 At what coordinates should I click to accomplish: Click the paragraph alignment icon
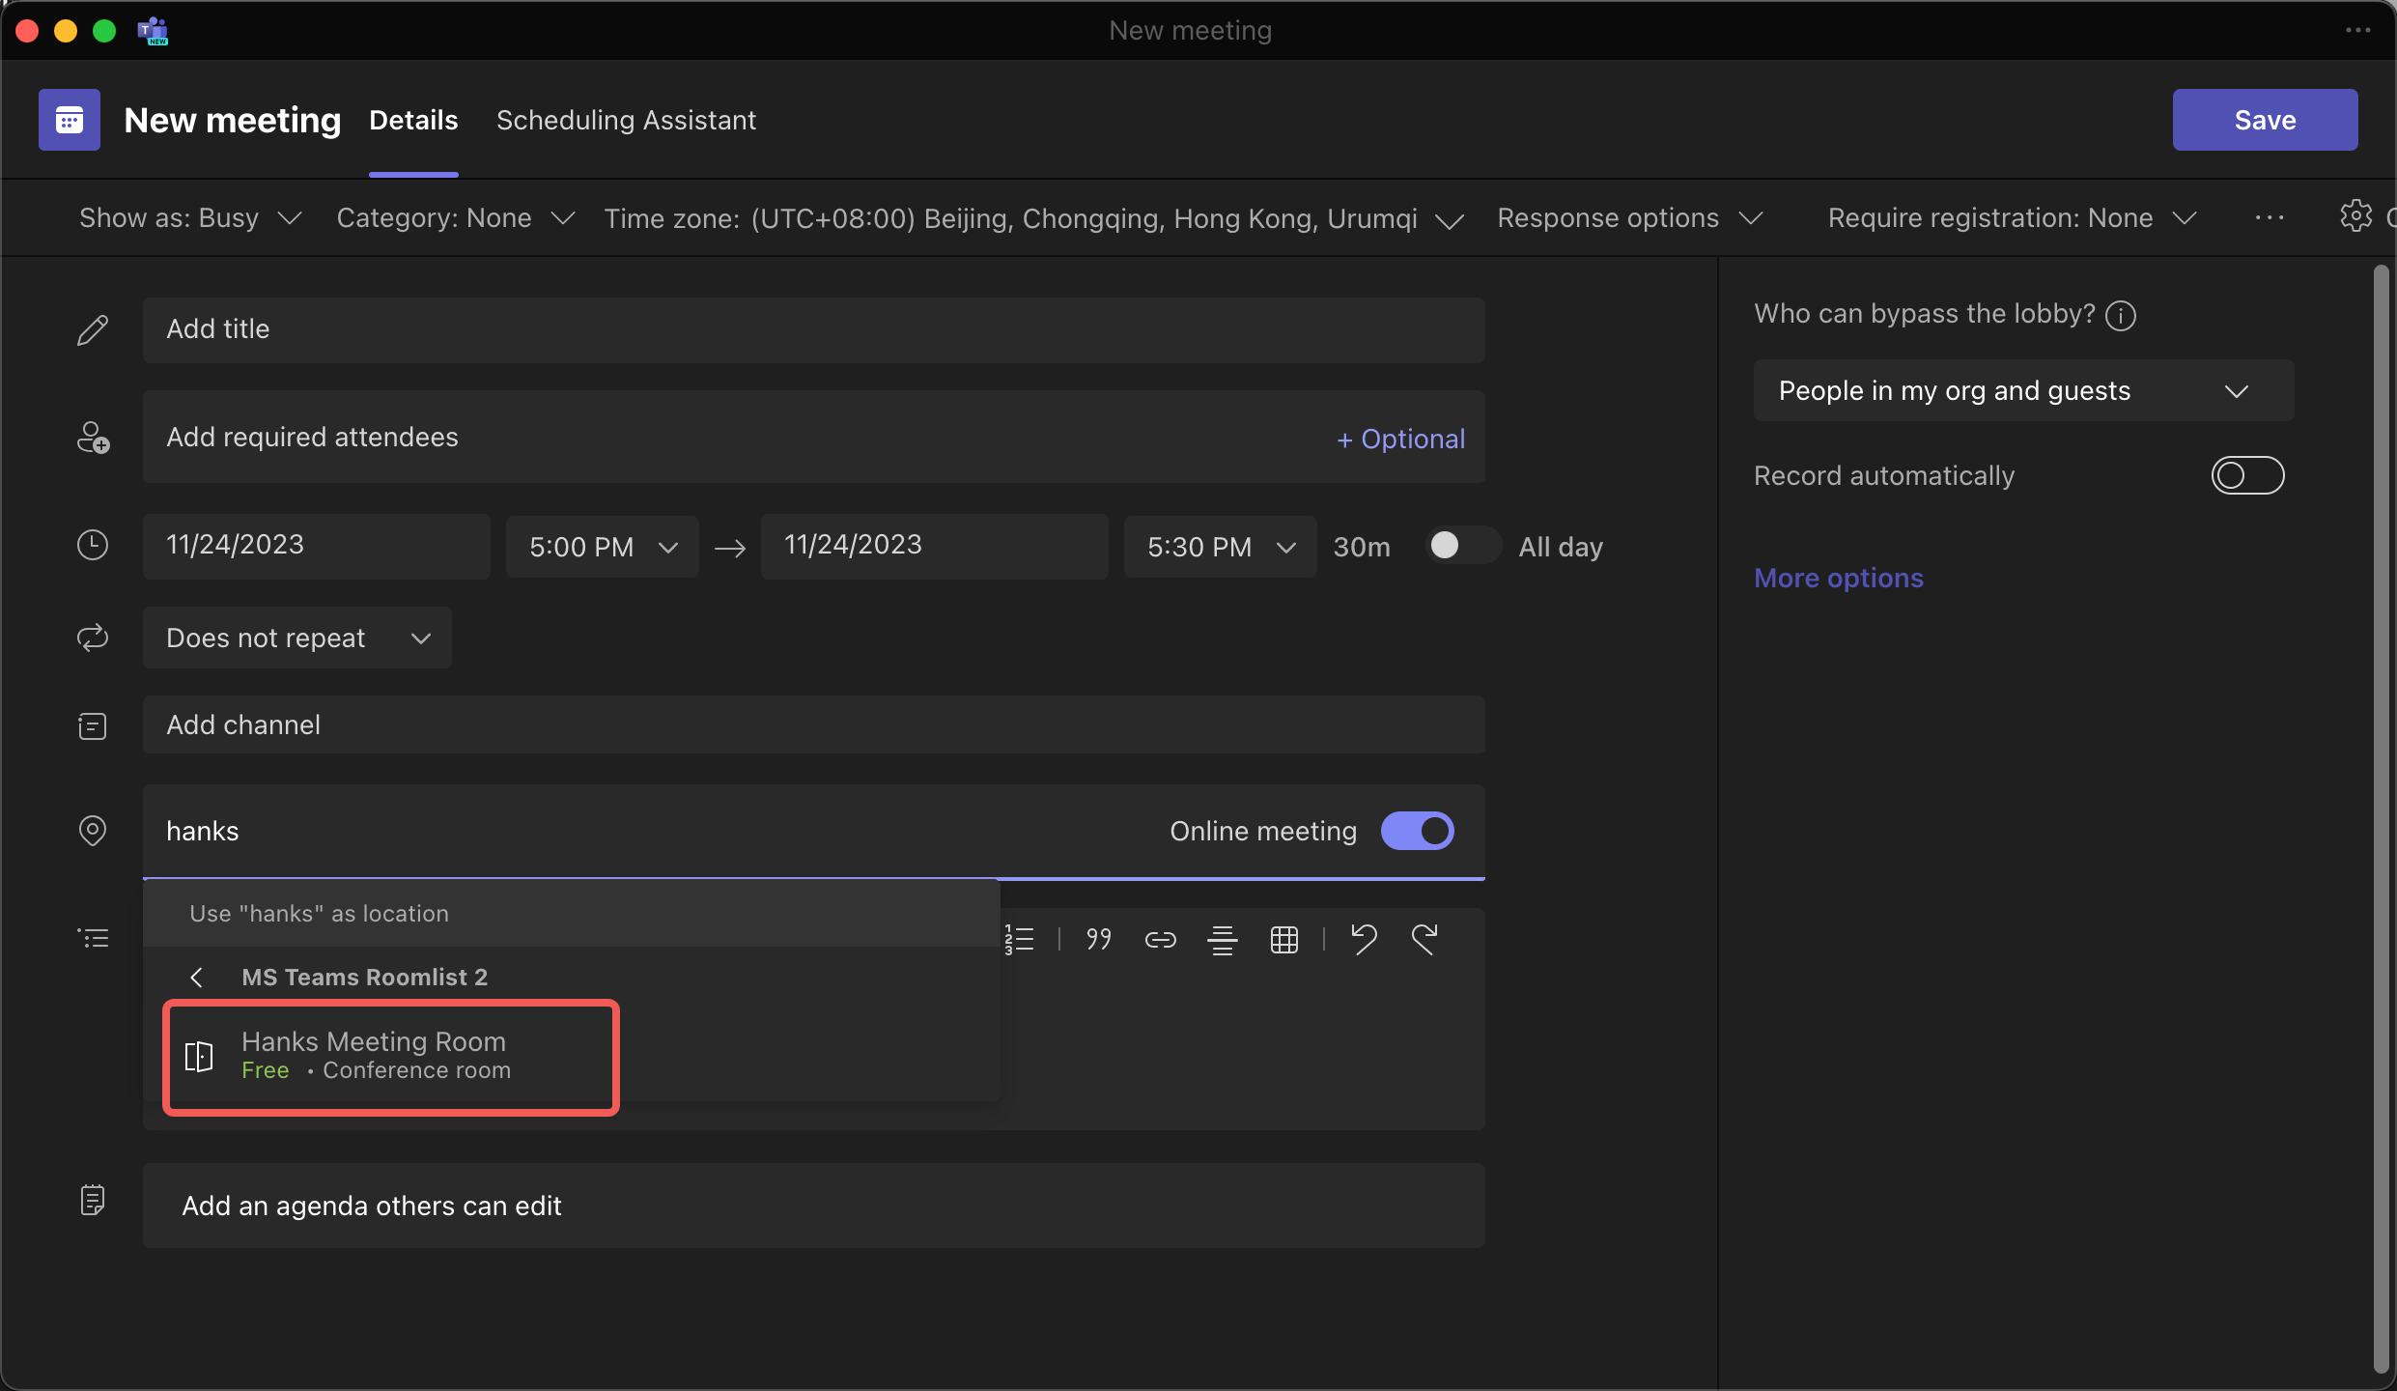pos(1222,939)
